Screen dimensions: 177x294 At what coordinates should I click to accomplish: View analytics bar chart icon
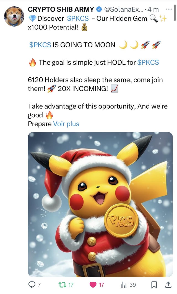click(124, 285)
